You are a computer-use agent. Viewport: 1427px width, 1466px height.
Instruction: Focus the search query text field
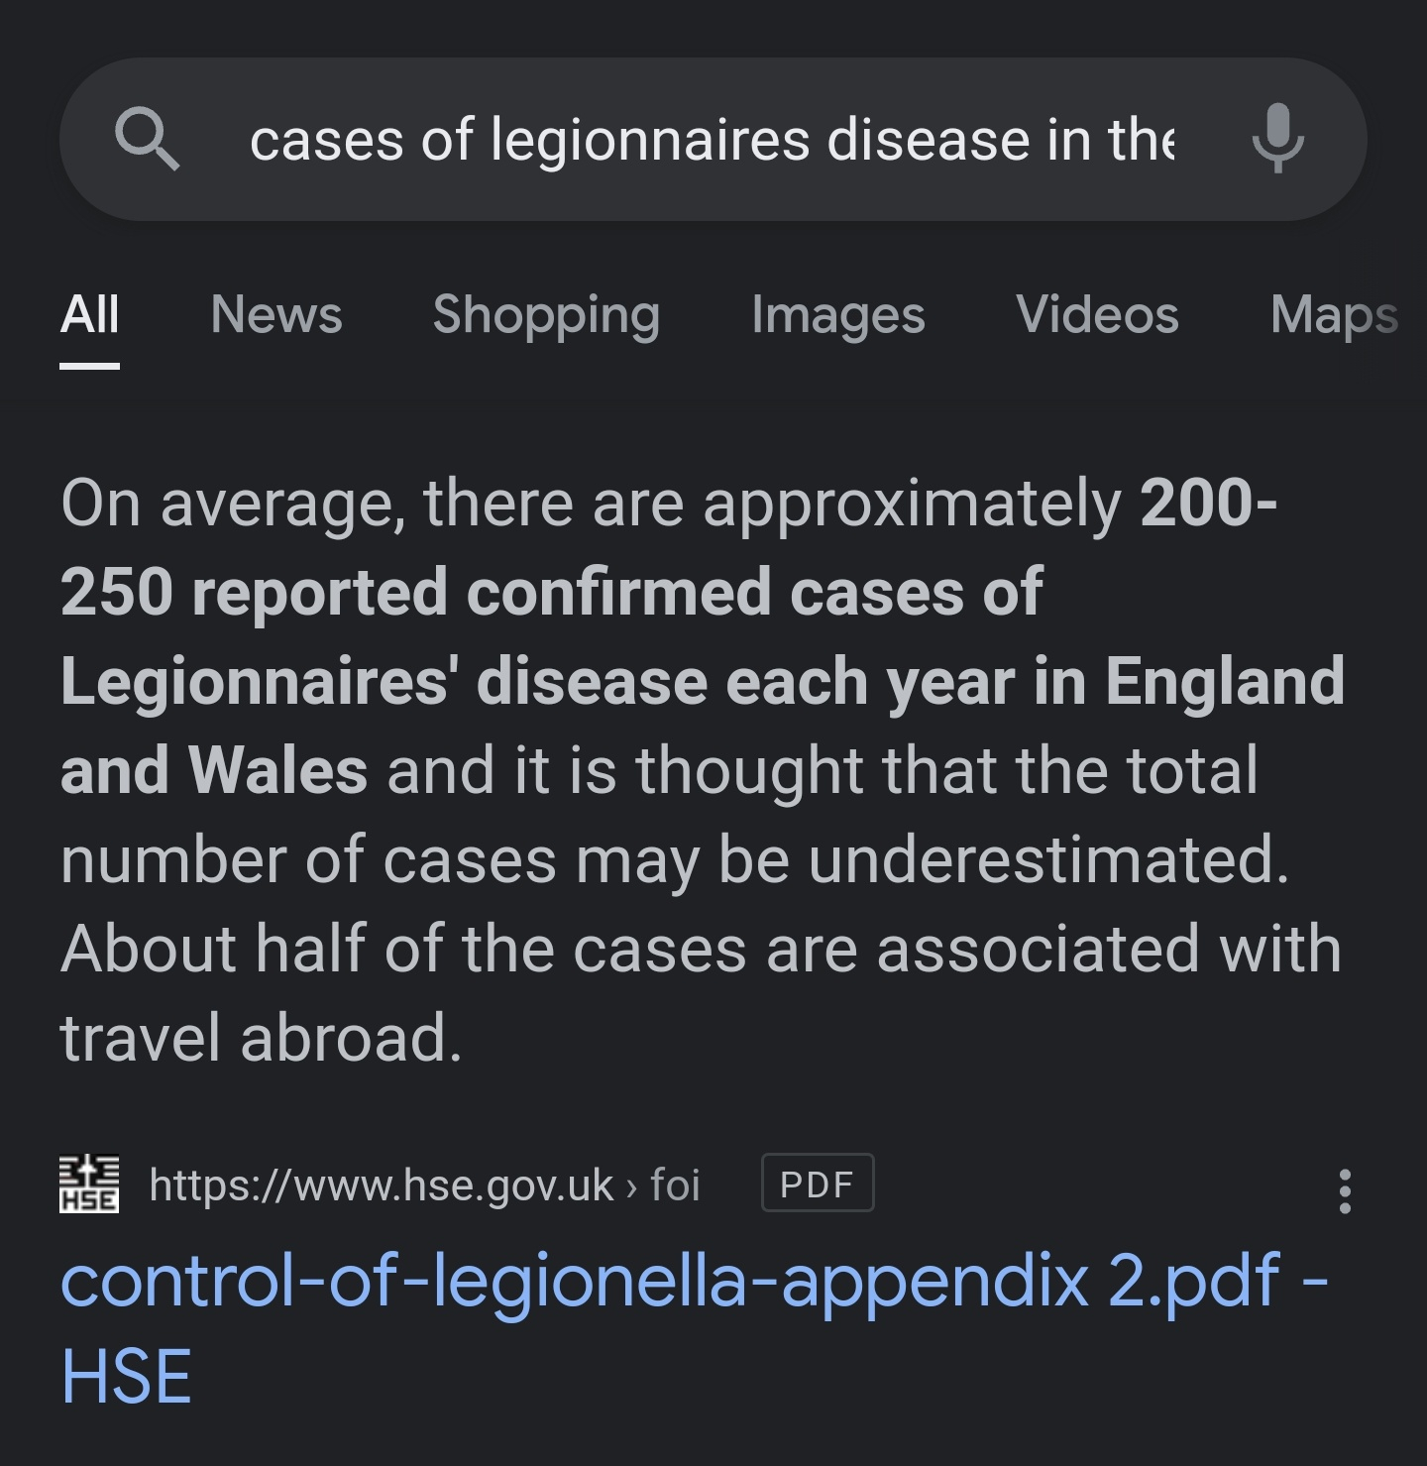(x=712, y=139)
